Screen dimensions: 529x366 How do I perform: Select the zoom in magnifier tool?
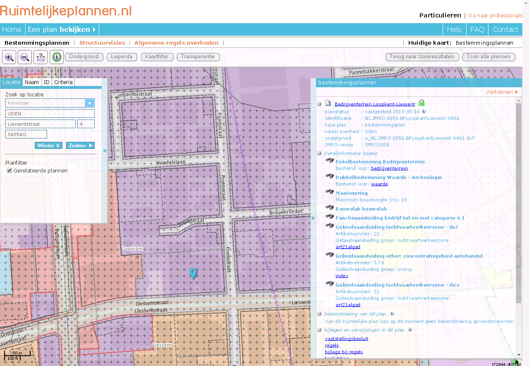click(9, 57)
